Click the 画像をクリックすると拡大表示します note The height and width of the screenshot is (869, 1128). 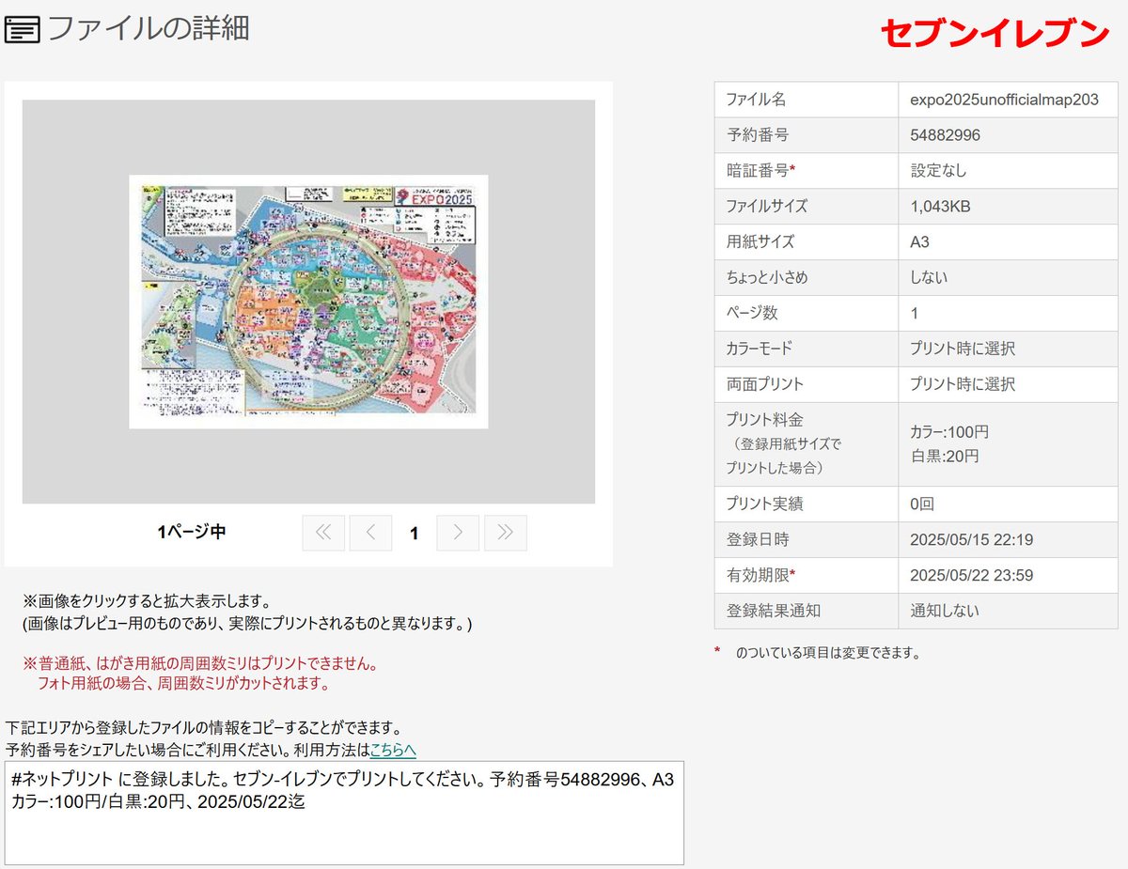(x=147, y=600)
